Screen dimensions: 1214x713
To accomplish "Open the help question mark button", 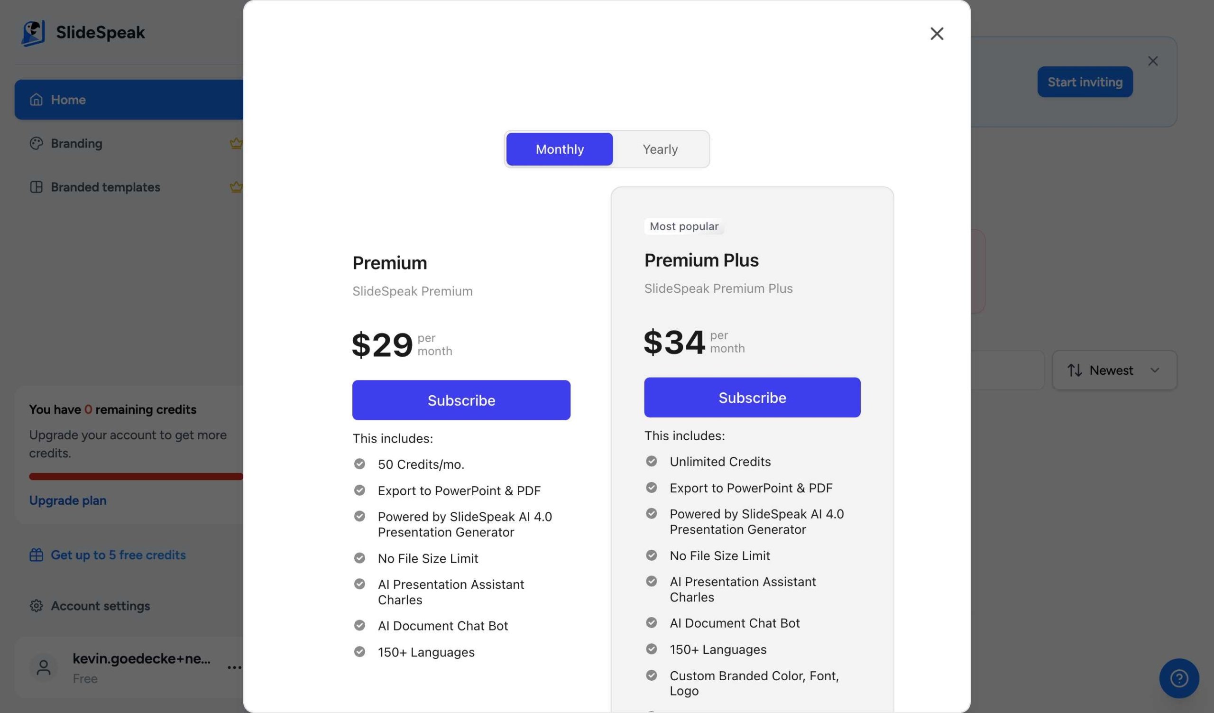I will 1178,678.
